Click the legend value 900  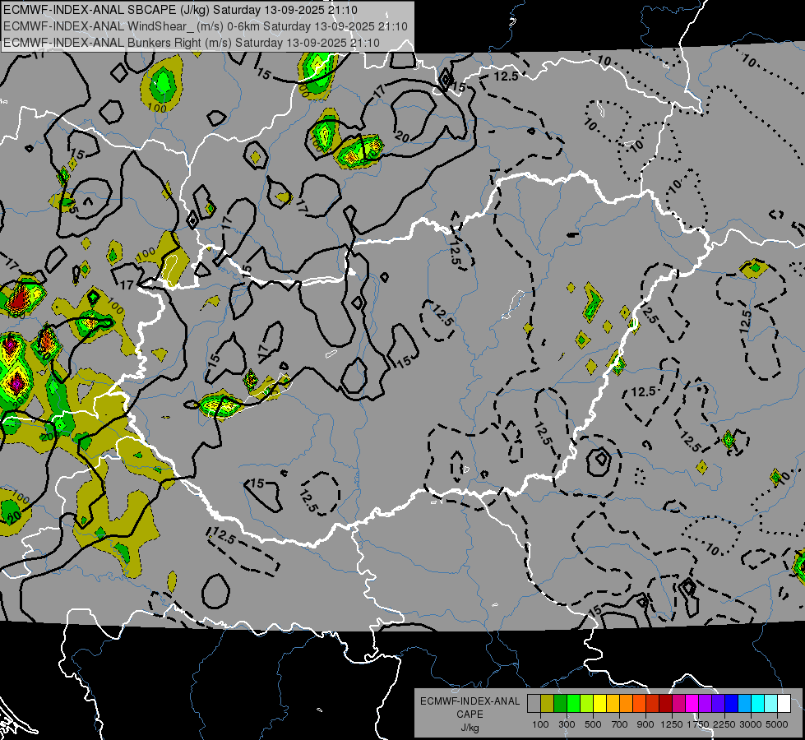pos(645,724)
